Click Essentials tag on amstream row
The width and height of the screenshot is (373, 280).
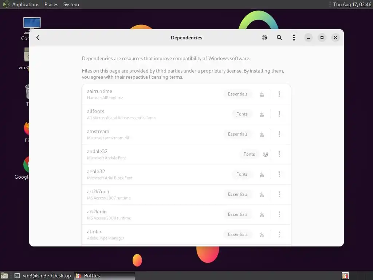237,134
